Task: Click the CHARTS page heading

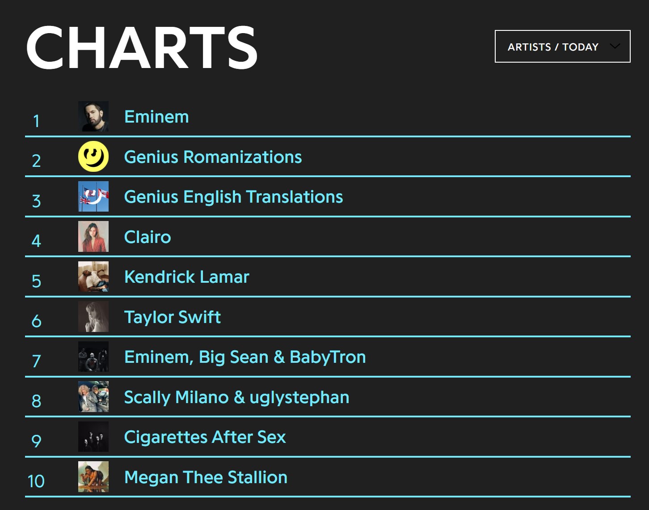Action: [x=142, y=47]
